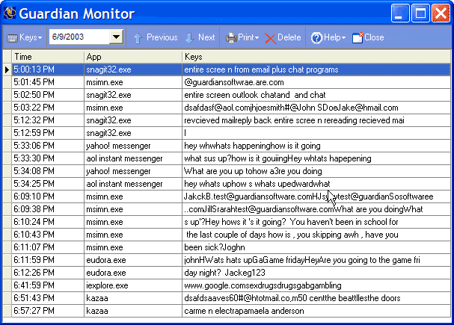
Task: Go to Next day log
Action: pos(200,37)
